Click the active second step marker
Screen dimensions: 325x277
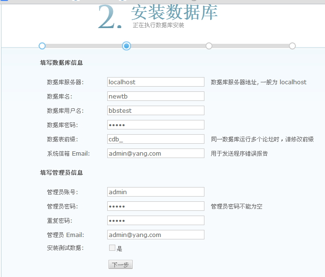[126, 46]
